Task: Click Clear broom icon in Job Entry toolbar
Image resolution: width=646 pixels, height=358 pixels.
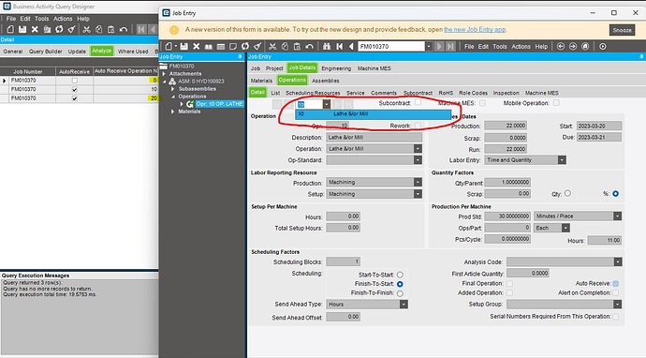Action: click(257, 47)
